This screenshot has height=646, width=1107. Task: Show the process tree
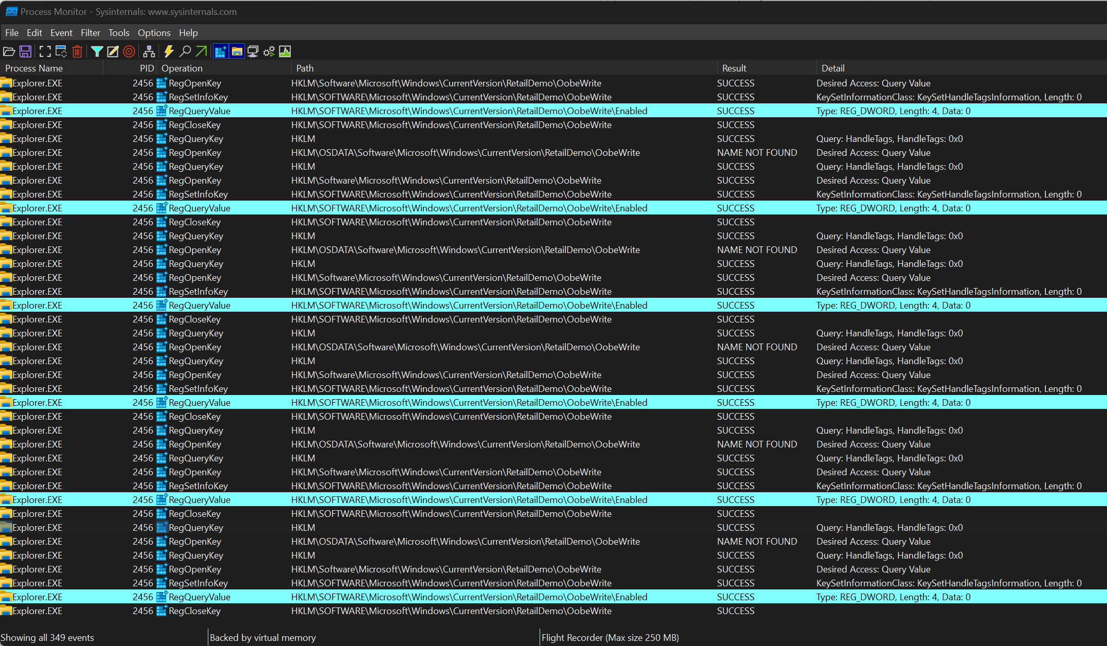(150, 51)
